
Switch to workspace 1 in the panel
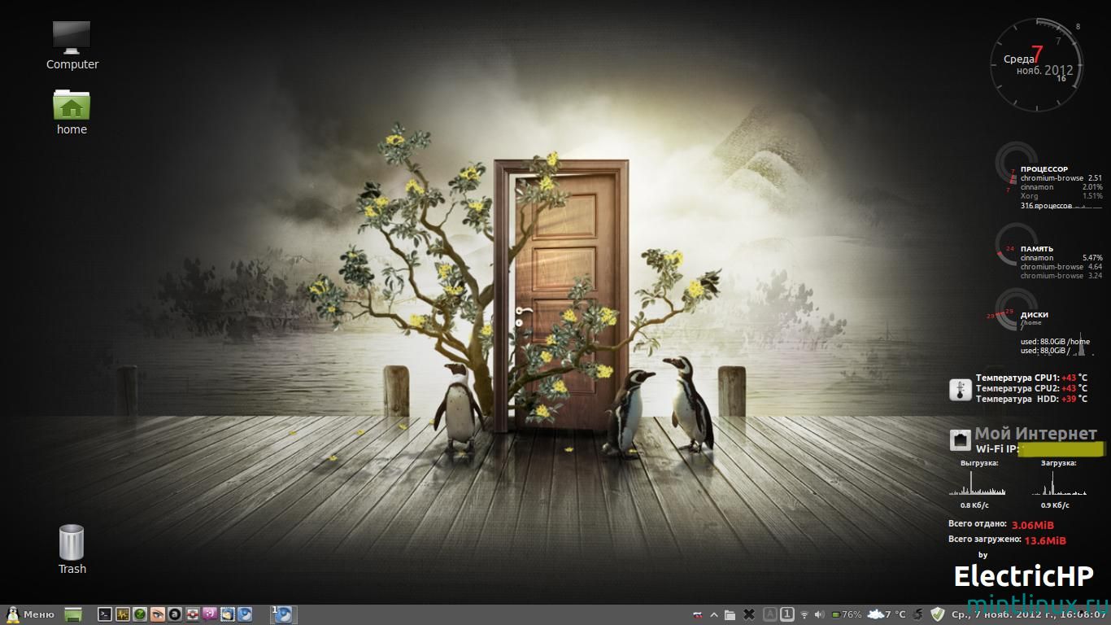(x=787, y=614)
